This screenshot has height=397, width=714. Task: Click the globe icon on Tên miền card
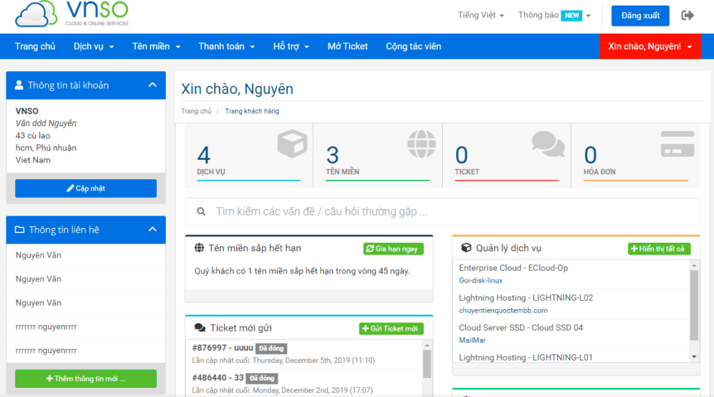tap(422, 144)
